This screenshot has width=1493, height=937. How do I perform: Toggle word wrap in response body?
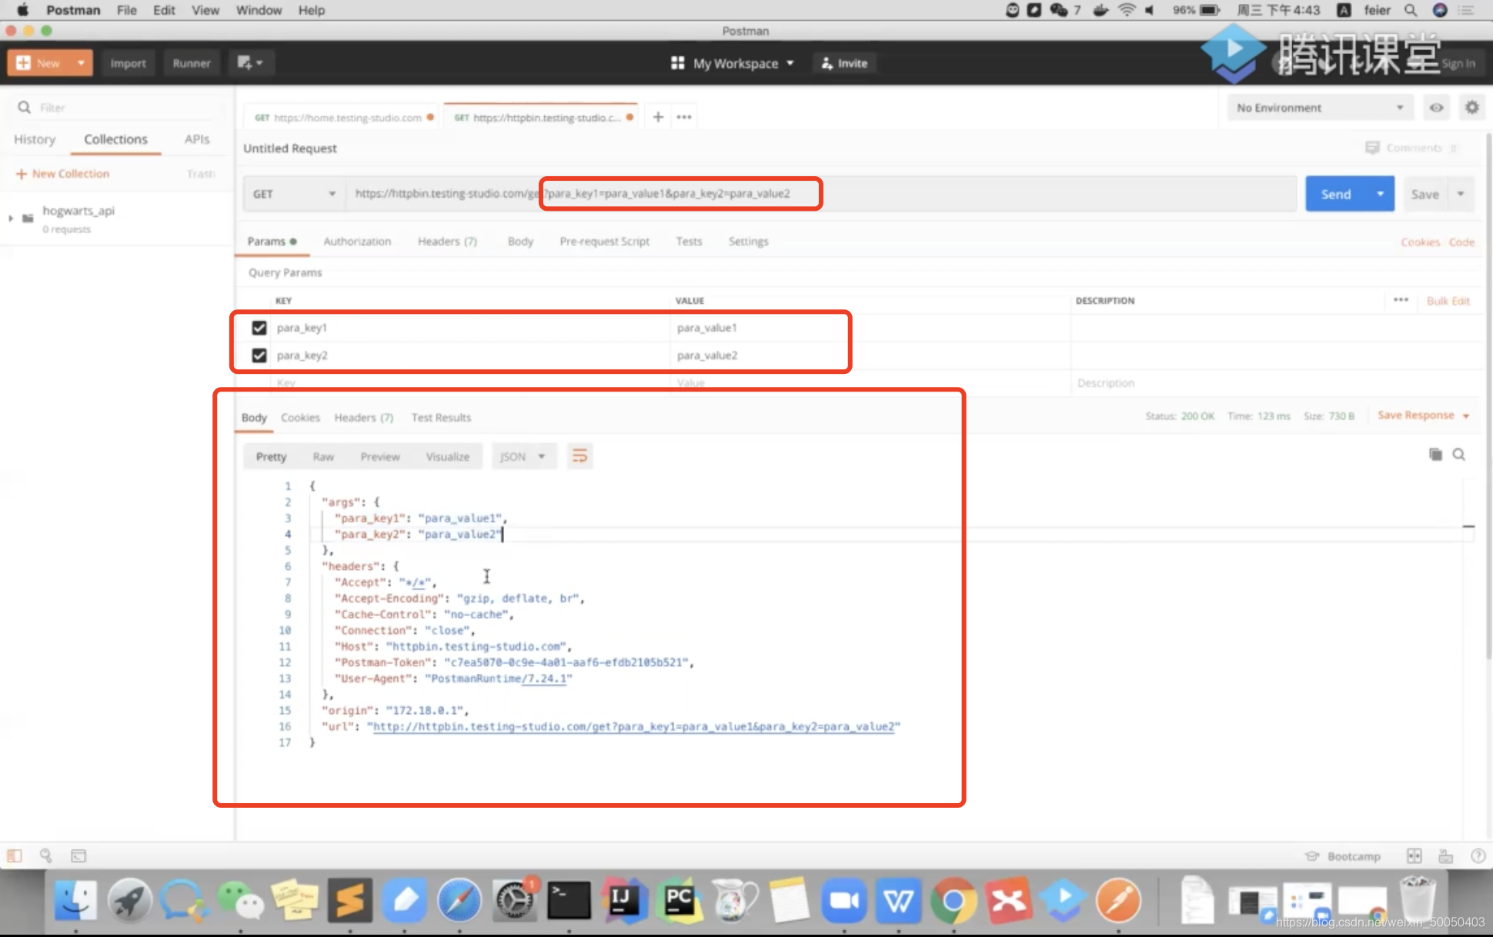point(579,456)
